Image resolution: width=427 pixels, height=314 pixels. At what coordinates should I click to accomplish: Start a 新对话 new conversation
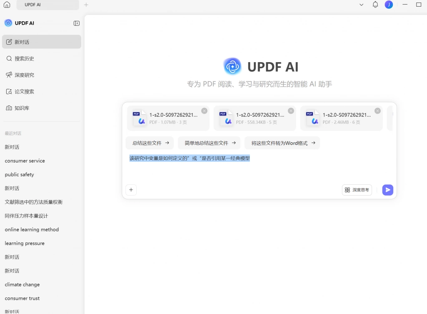coord(41,42)
